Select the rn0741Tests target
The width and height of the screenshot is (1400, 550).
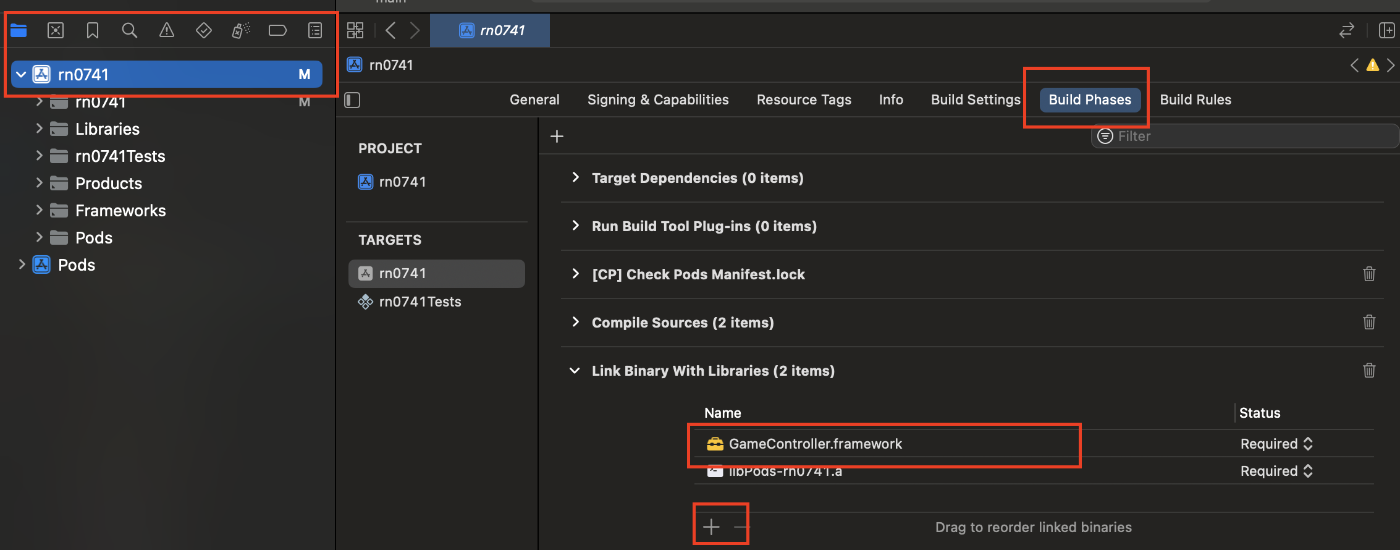pos(410,302)
